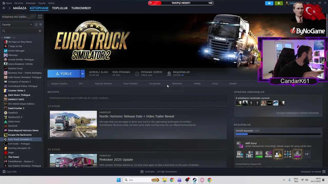Screen dimensions: 328x184
Task: Open Steam announcements megaphone button
Action: click(x=269, y=3)
